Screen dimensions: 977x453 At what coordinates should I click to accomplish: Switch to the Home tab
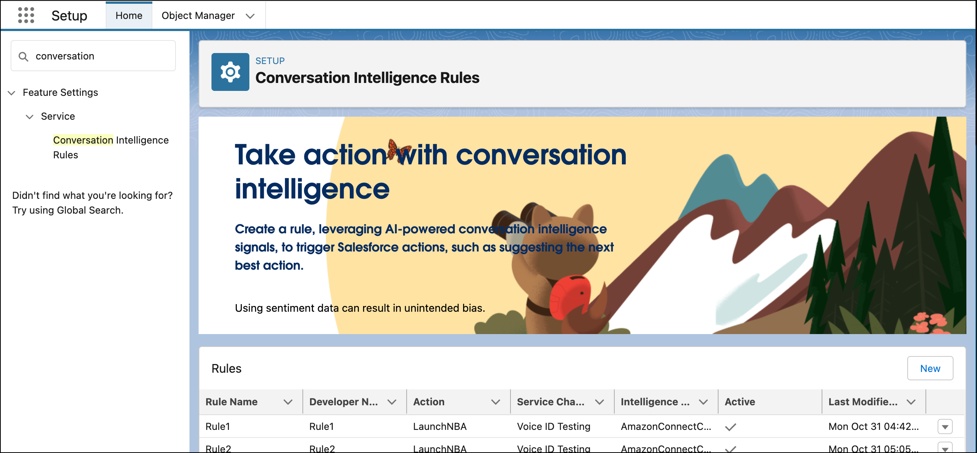(x=129, y=16)
